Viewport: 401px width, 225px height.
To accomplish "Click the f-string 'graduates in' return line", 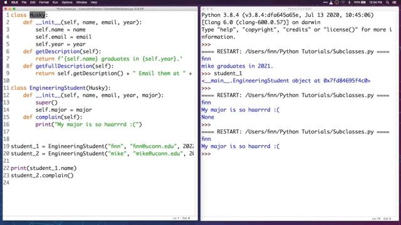I will point(109,59).
